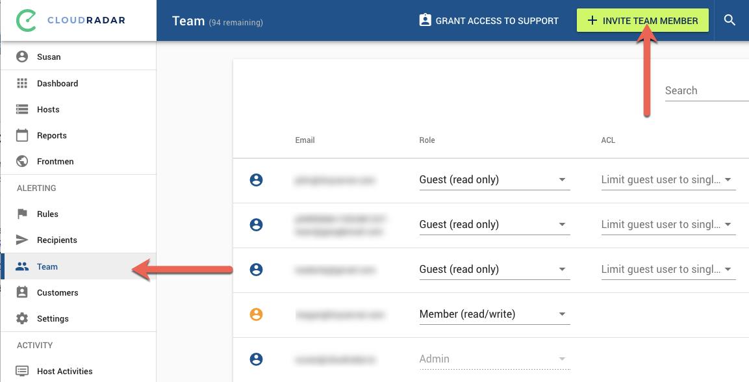Select the Team menu item
Viewport: 749px width, 382px height.
pos(47,266)
